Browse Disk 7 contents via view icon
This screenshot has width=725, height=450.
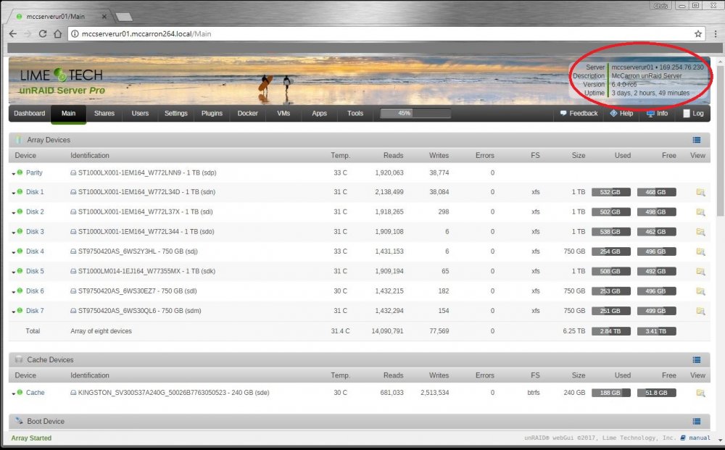[700, 312]
